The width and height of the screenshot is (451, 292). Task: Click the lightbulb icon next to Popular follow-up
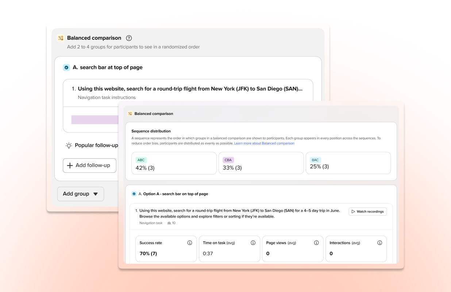(x=69, y=145)
